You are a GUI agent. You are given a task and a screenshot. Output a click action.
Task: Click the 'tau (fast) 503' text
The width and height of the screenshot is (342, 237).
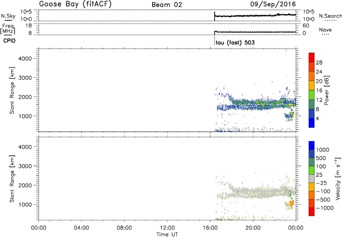[x=235, y=42]
